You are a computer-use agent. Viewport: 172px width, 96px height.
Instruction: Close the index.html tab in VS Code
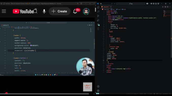coord(111,7)
